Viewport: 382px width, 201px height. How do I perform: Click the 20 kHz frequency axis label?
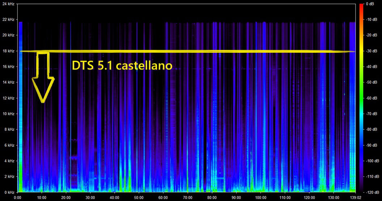tap(8, 35)
